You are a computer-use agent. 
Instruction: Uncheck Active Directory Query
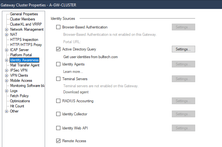(58, 49)
